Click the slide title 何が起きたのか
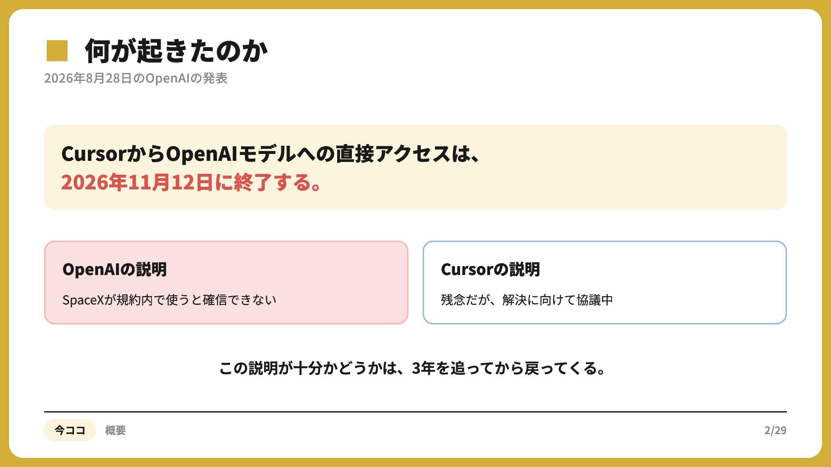Viewport: 831px width, 467px height. [x=176, y=51]
